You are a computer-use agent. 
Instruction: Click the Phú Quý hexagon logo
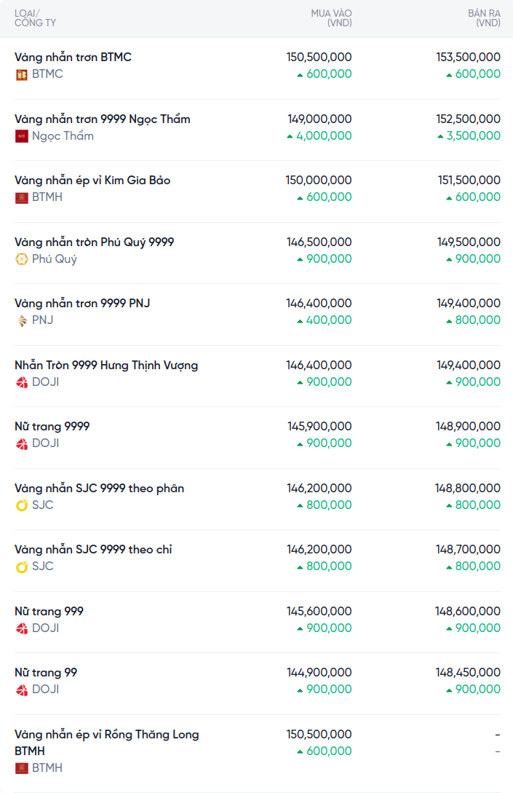tap(22, 259)
